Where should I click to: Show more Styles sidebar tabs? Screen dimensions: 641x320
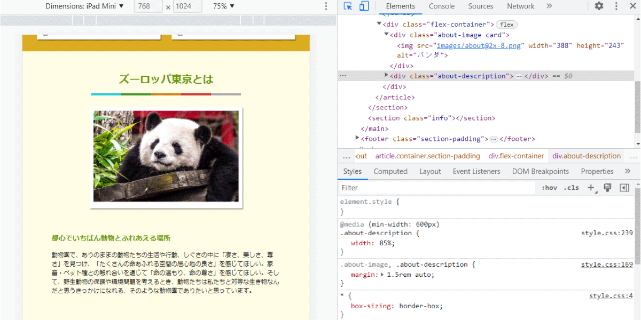coord(628,171)
